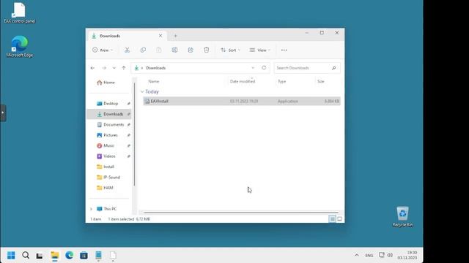This screenshot has height=263, width=469.
Task: Show hidden tray icons chevron
Action: click(357, 255)
